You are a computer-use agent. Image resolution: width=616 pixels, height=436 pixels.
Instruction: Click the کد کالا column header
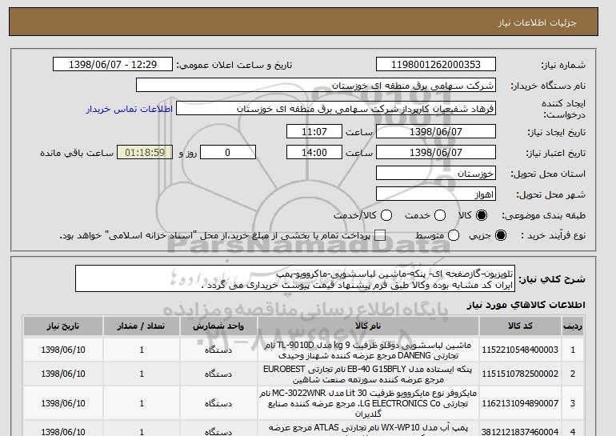tap(520, 326)
